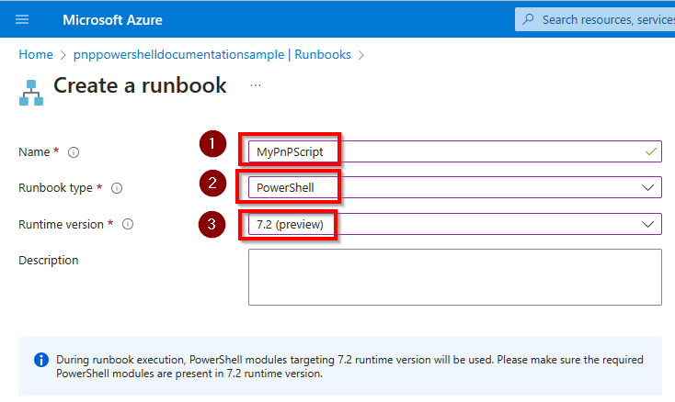Click the search magnifier icon

(528, 19)
